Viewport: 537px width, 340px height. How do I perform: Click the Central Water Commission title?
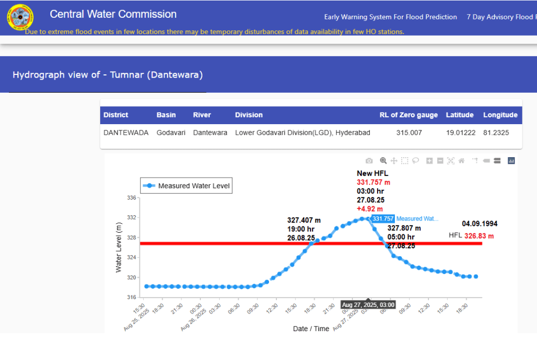click(113, 14)
